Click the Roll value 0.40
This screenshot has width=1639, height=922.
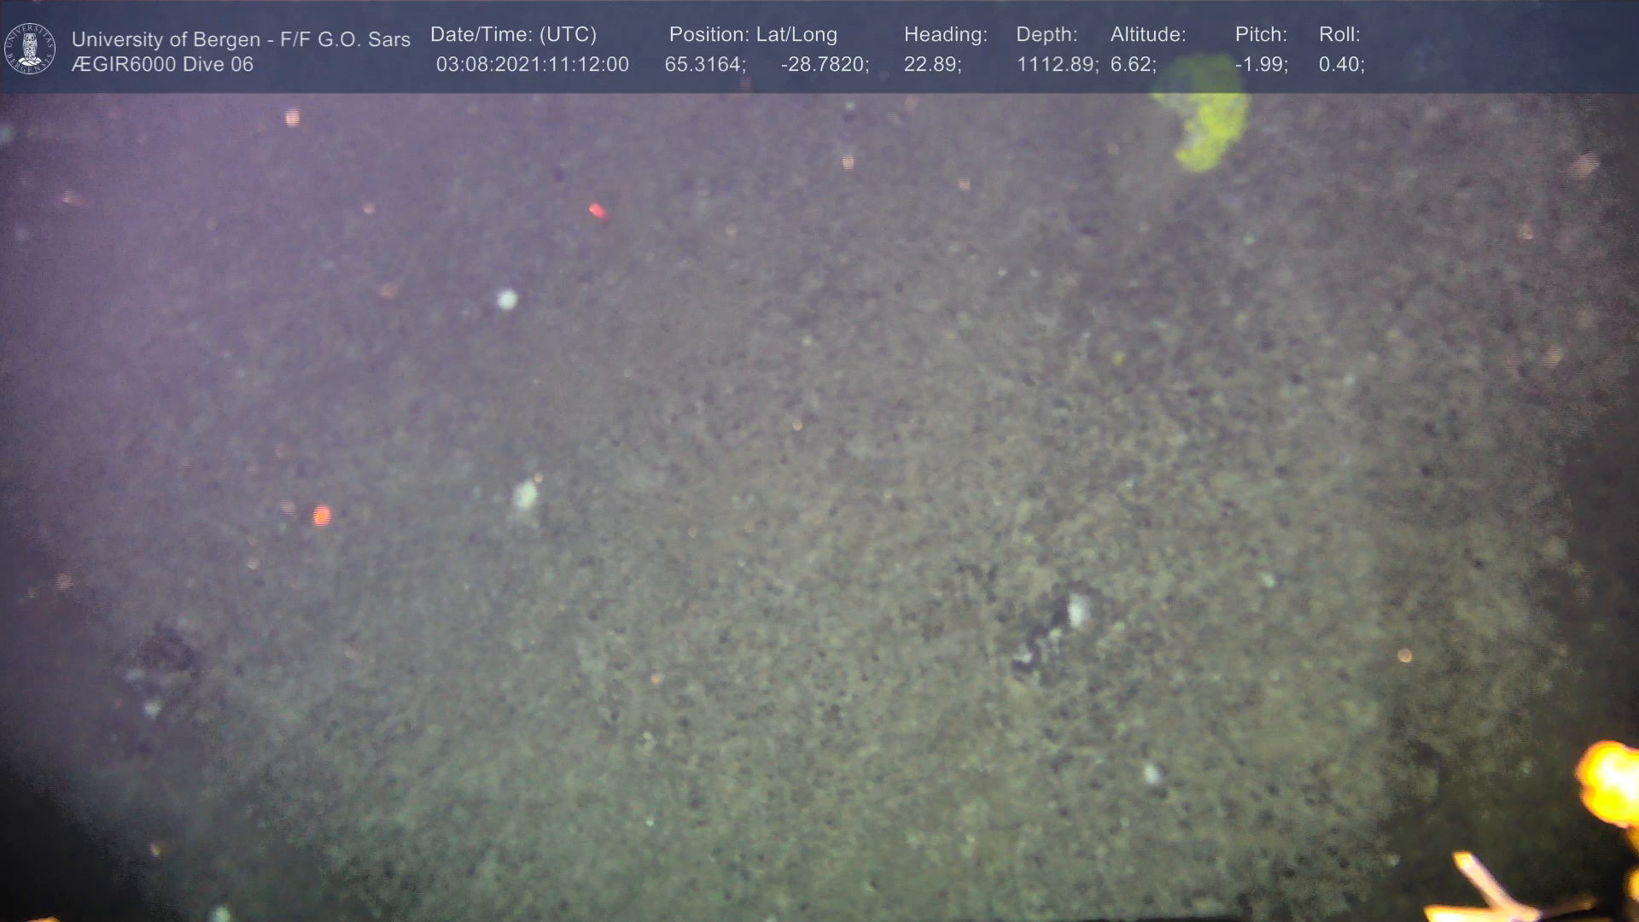(x=1341, y=65)
